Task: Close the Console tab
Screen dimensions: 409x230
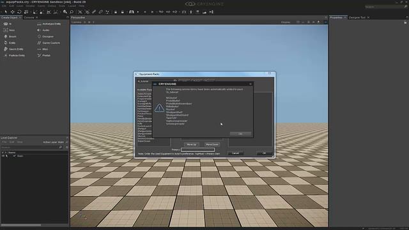Action: (x=37, y=17)
